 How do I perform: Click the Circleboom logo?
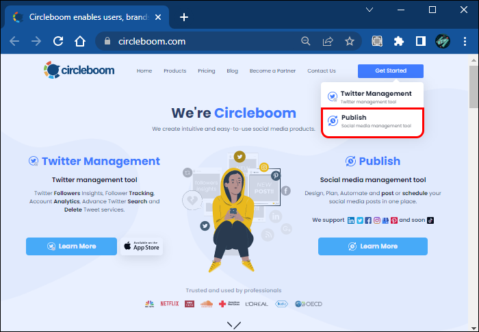(x=79, y=70)
